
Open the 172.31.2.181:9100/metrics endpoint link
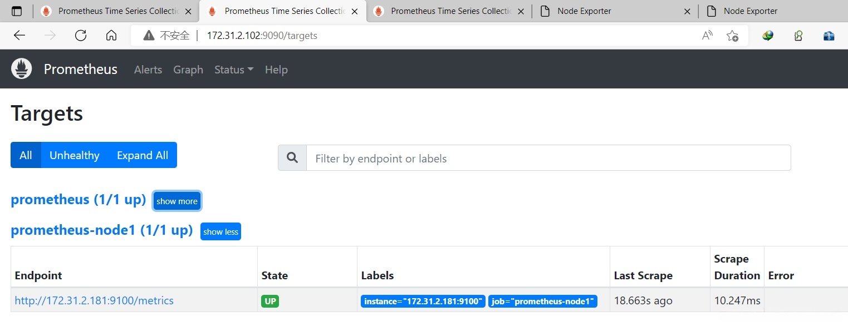(94, 300)
